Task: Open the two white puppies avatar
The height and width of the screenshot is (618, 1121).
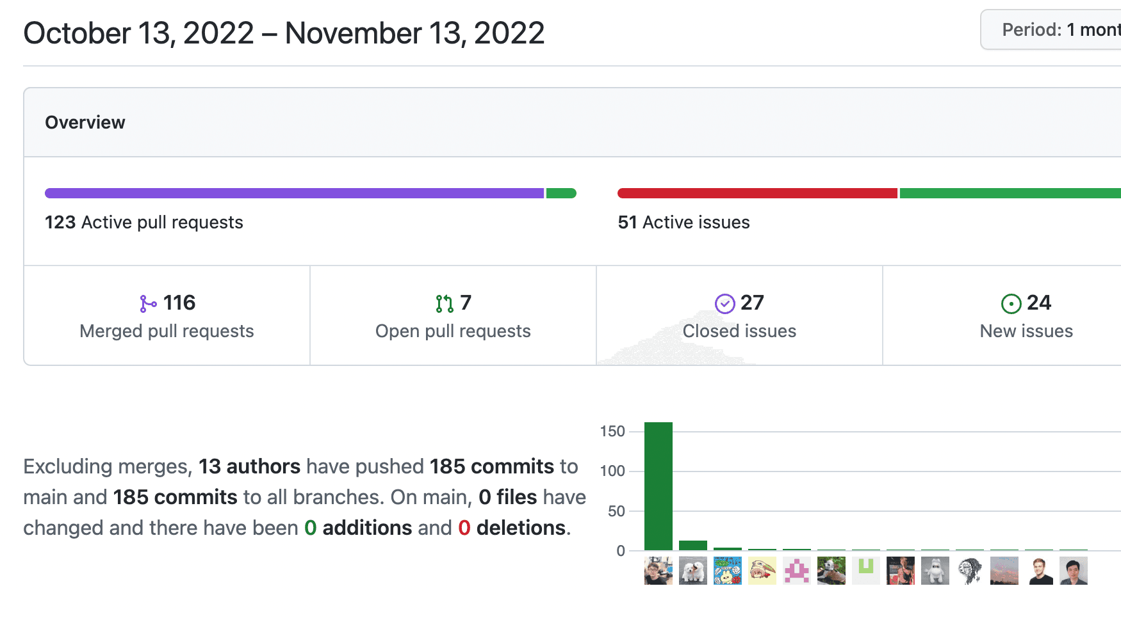Action: [x=693, y=571]
